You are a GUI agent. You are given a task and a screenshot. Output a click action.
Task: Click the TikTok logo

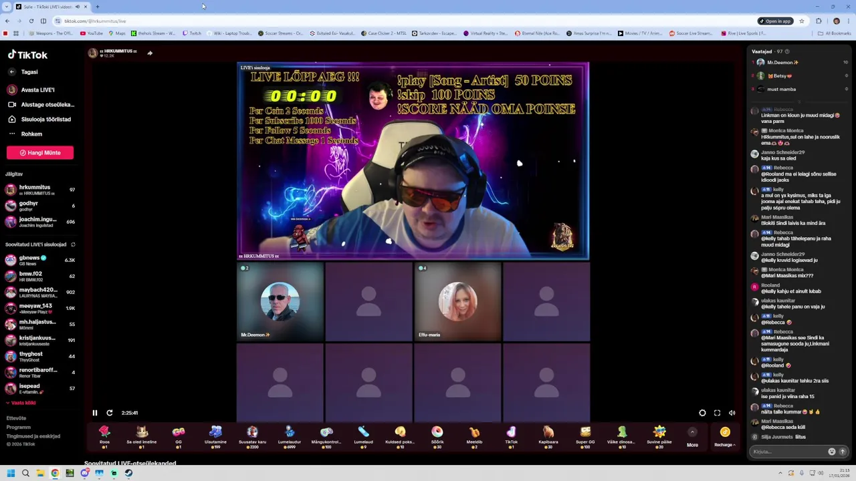[27, 55]
